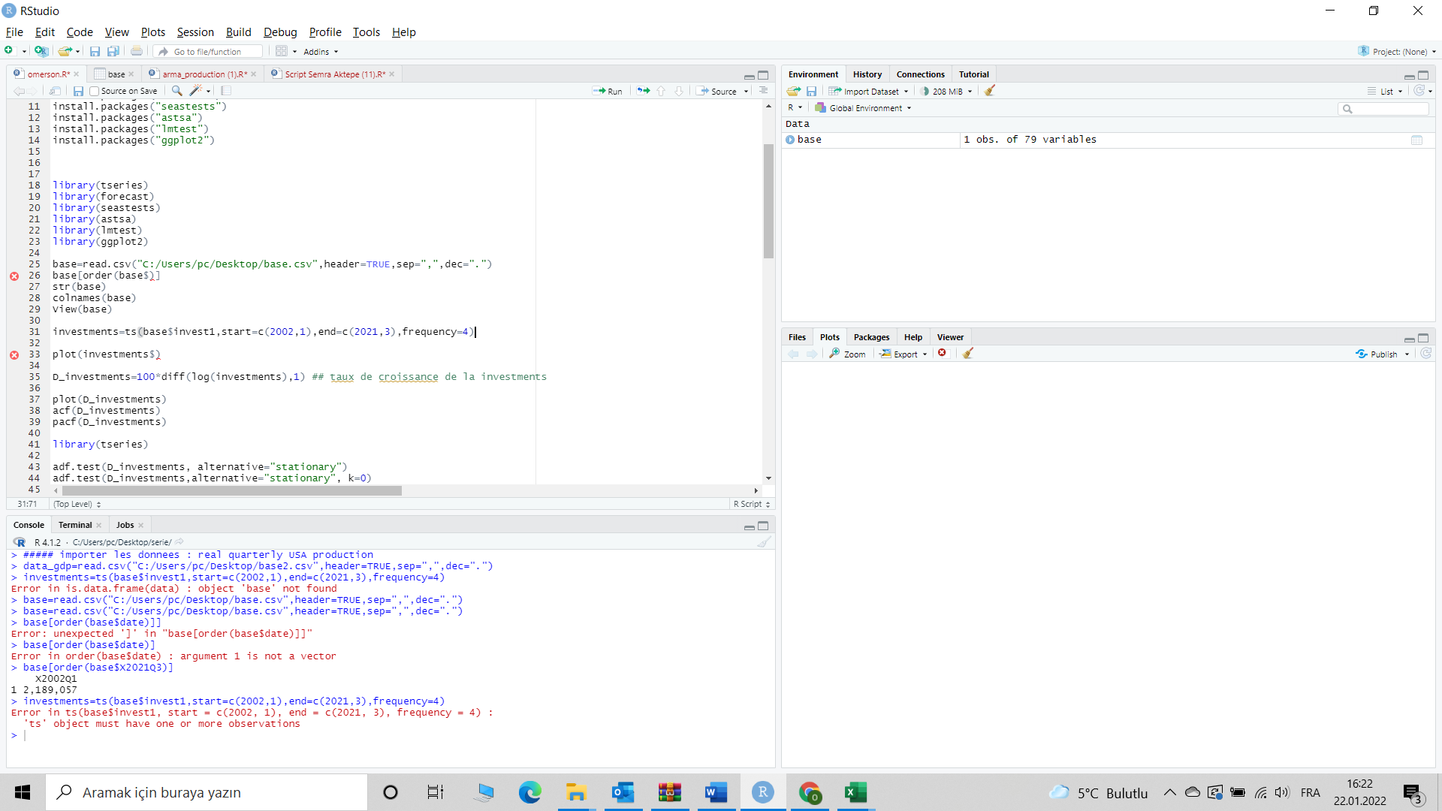The image size is (1442, 811).
Task: Click the Save all documents icon
Action: pyautogui.click(x=113, y=52)
